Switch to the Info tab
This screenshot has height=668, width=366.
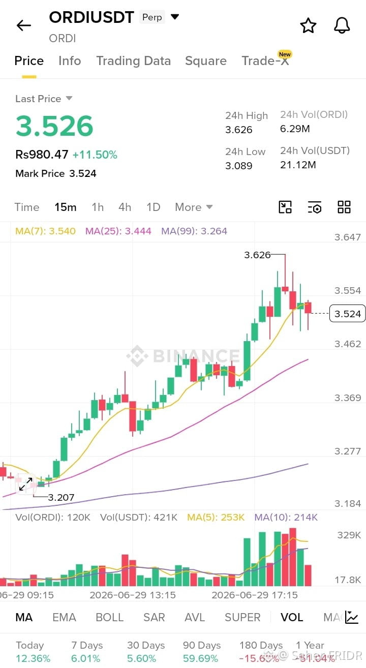[x=70, y=61]
